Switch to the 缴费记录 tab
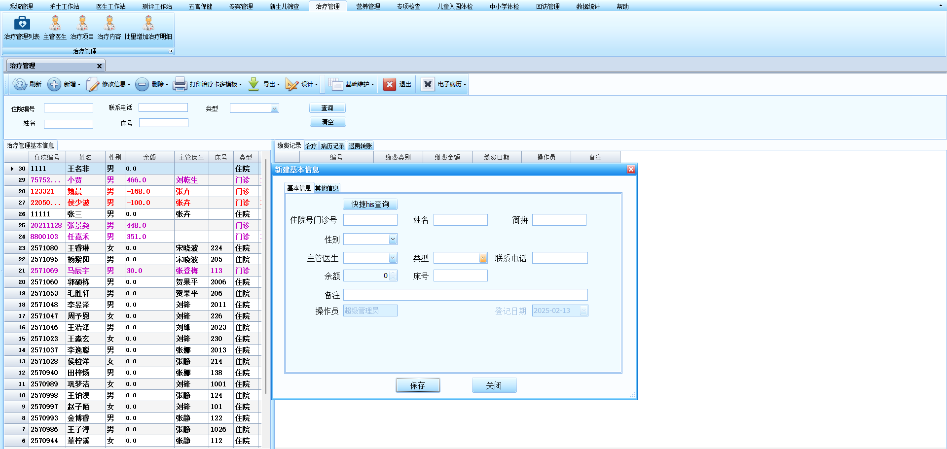This screenshot has height=449, width=947. click(289, 145)
